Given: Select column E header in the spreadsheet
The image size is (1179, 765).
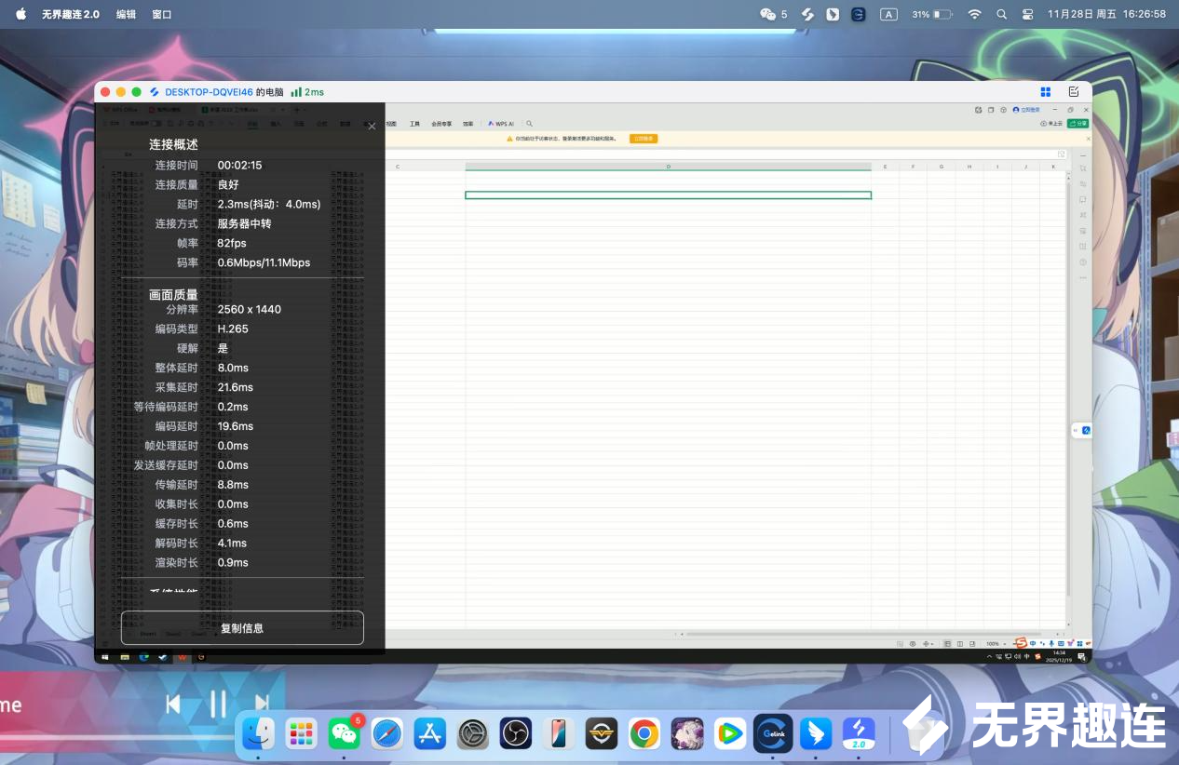Looking at the screenshot, I should click(x=885, y=167).
